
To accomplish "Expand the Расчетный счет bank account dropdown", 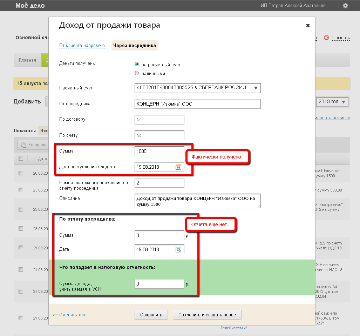I will [x=256, y=88].
